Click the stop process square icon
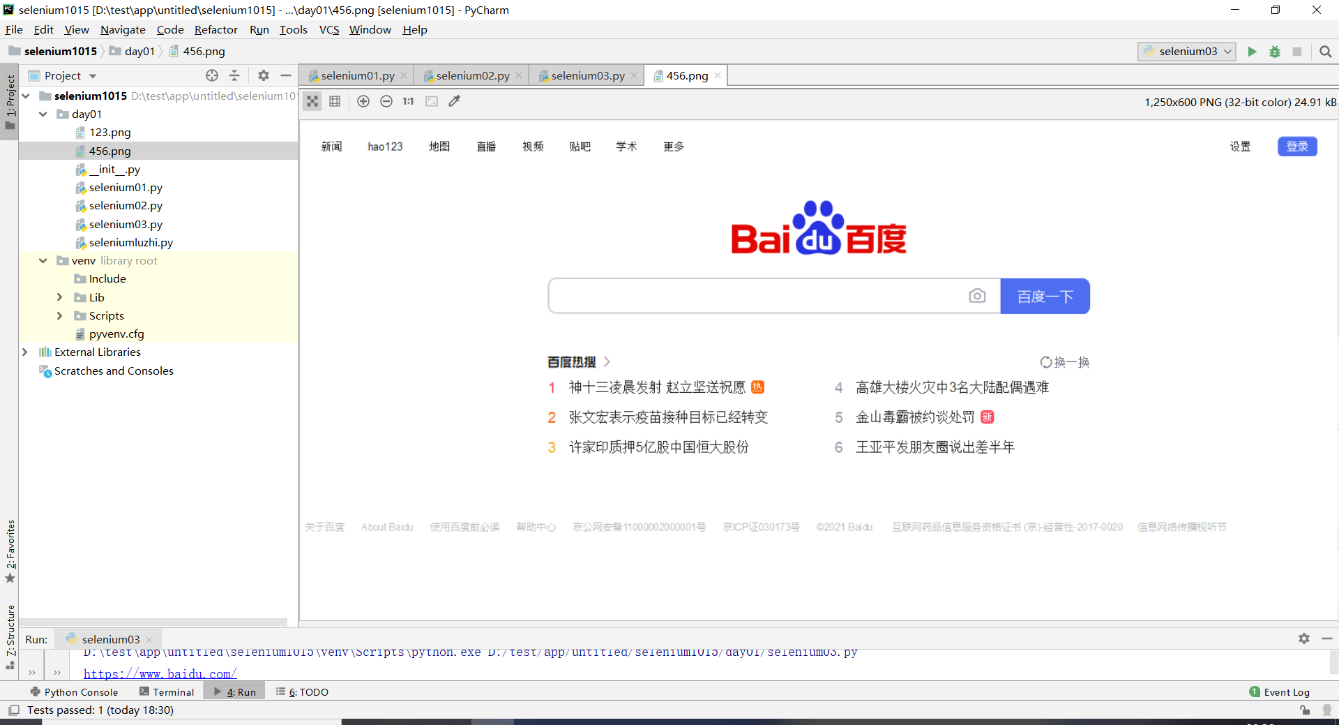The image size is (1339, 725). click(1297, 52)
